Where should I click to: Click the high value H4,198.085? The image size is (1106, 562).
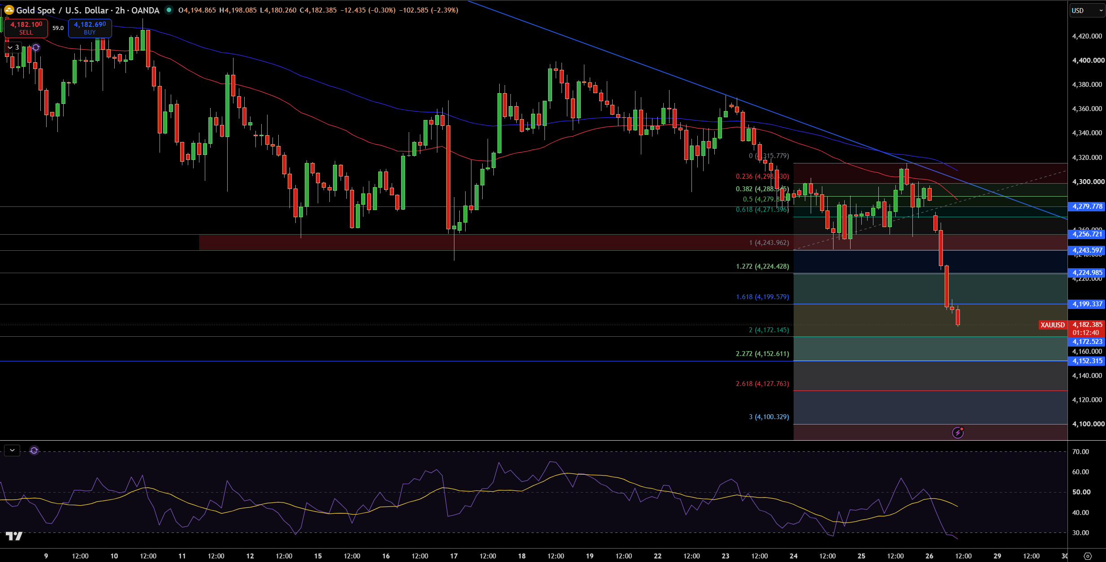coord(238,10)
